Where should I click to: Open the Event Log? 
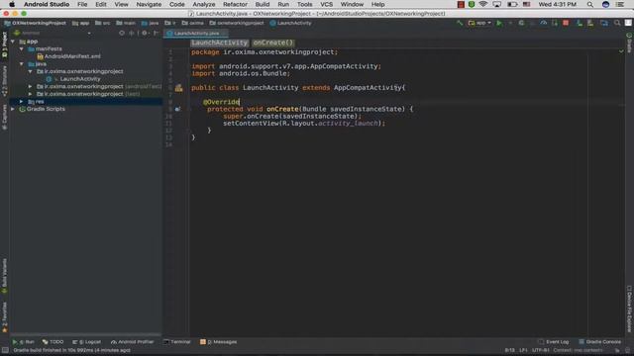coord(554,342)
